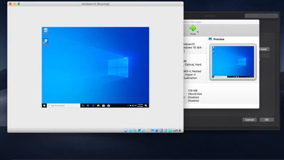Click the VM preview thumbnail
Screen dimensions: 284x160
pos(233,62)
